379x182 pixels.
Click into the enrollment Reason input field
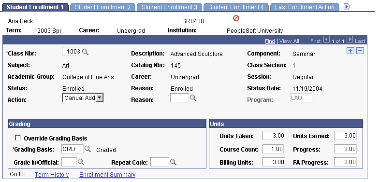(179, 98)
